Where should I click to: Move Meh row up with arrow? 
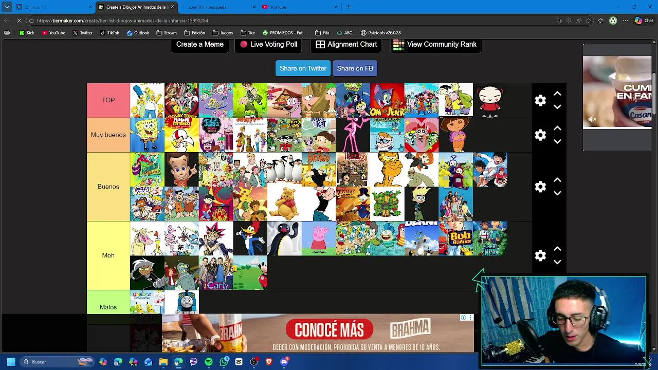pos(557,249)
